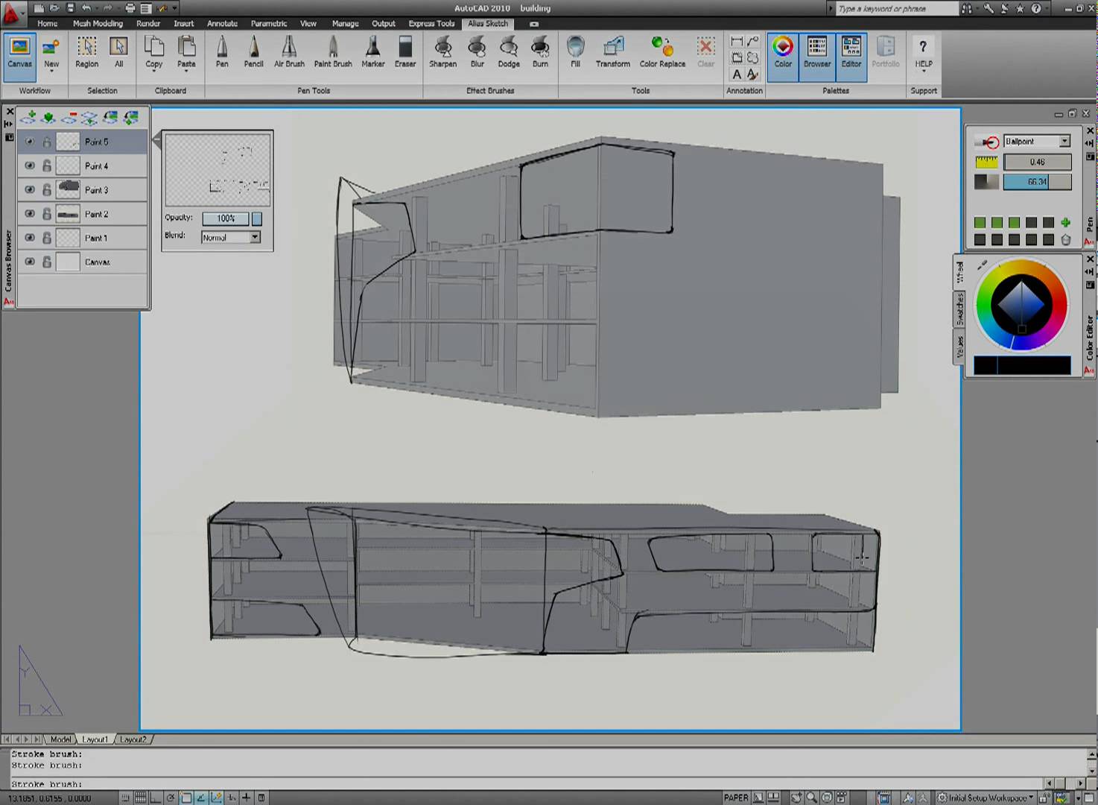The width and height of the screenshot is (1098, 805).
Task: Adjust the pen opacity 66.34 slider
Action: [1037, 182]
